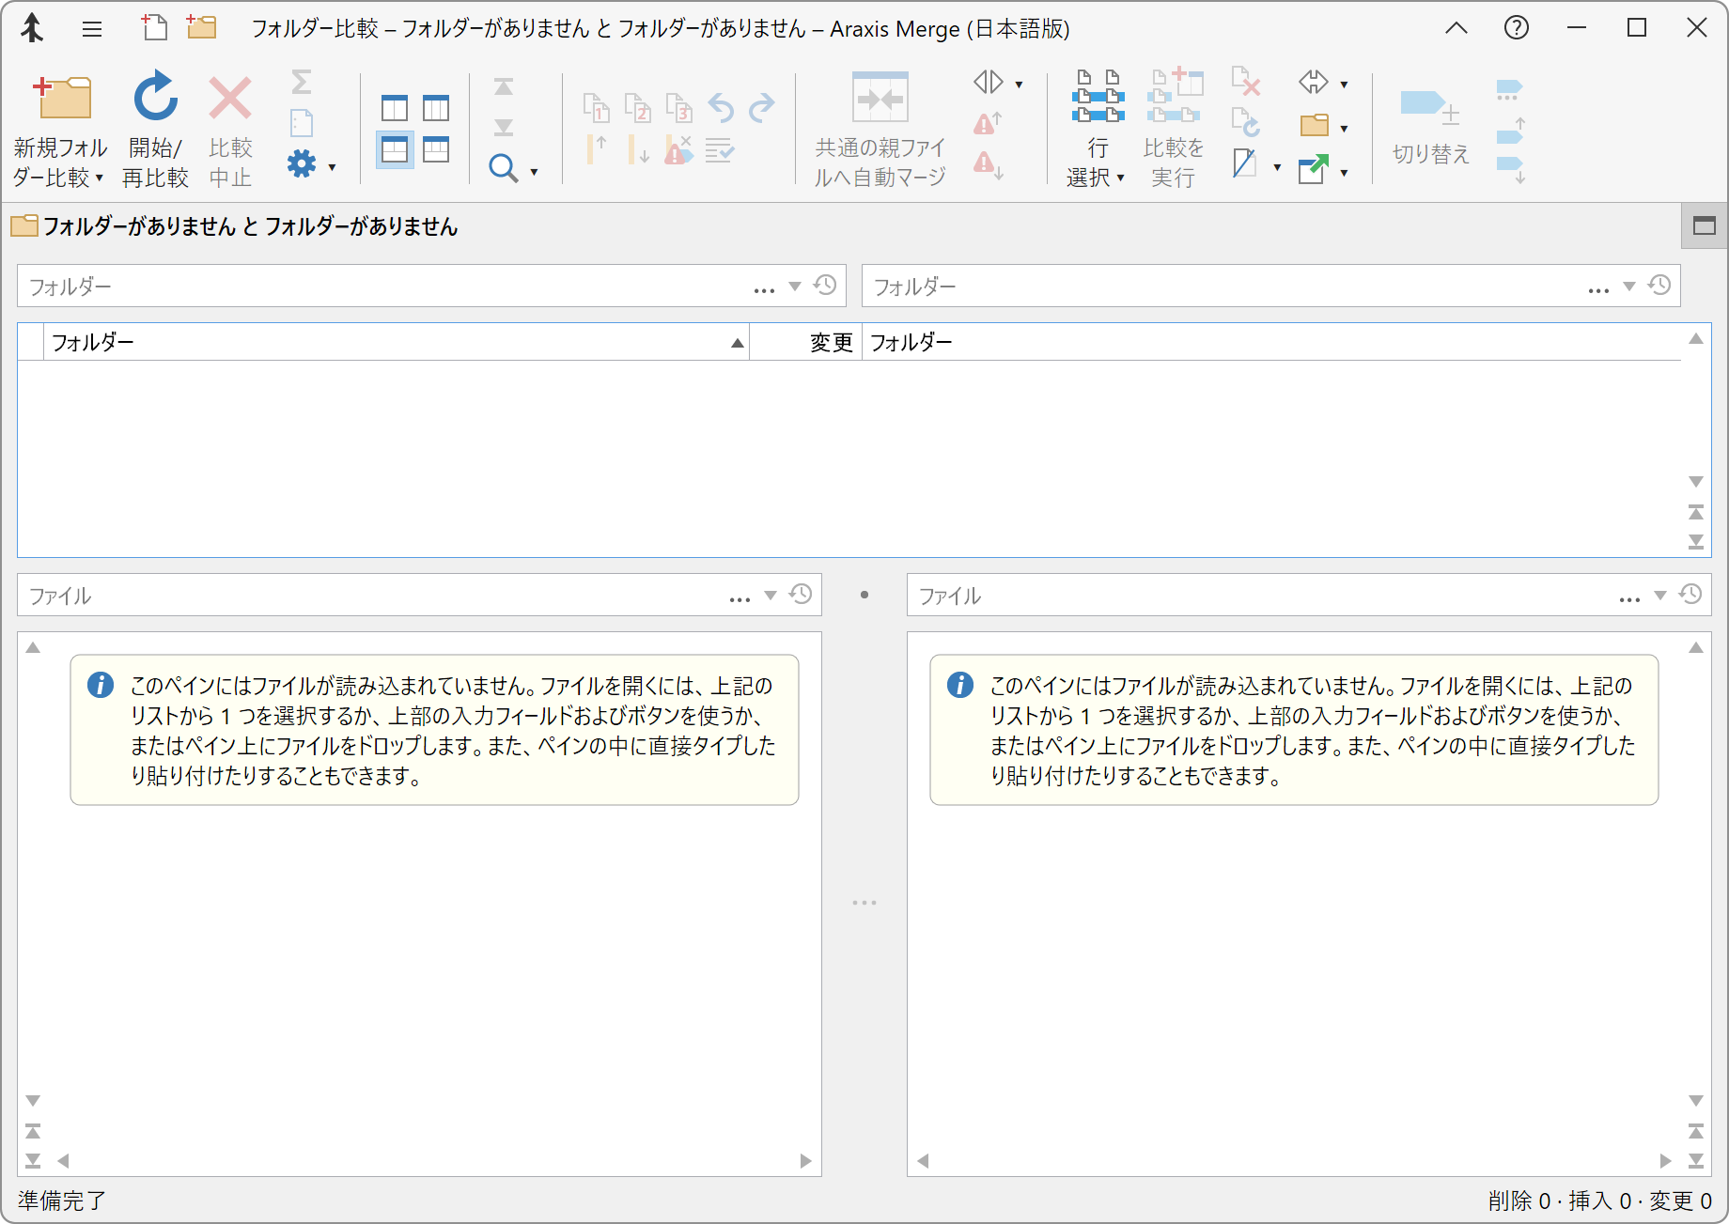Click the green arrow export icon

[1313, 170]
